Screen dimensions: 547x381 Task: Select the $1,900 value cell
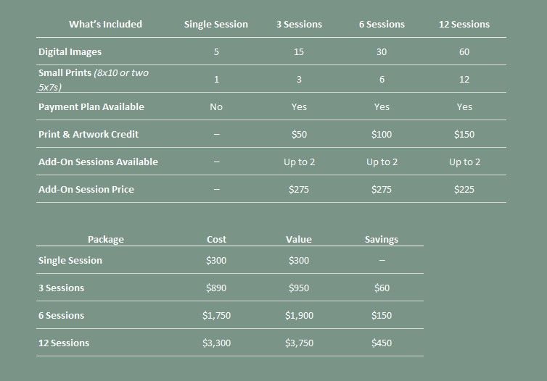(x=299, y=316)
